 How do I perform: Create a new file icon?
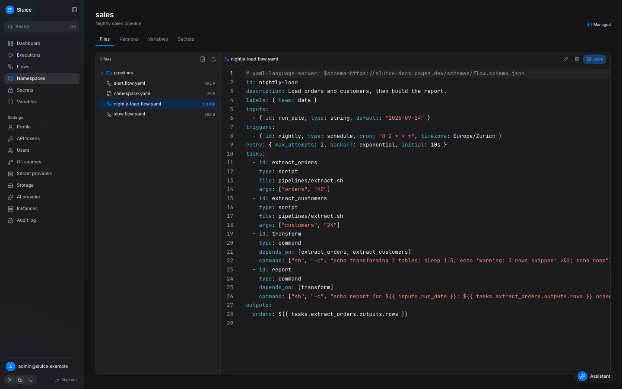point(203,59)
